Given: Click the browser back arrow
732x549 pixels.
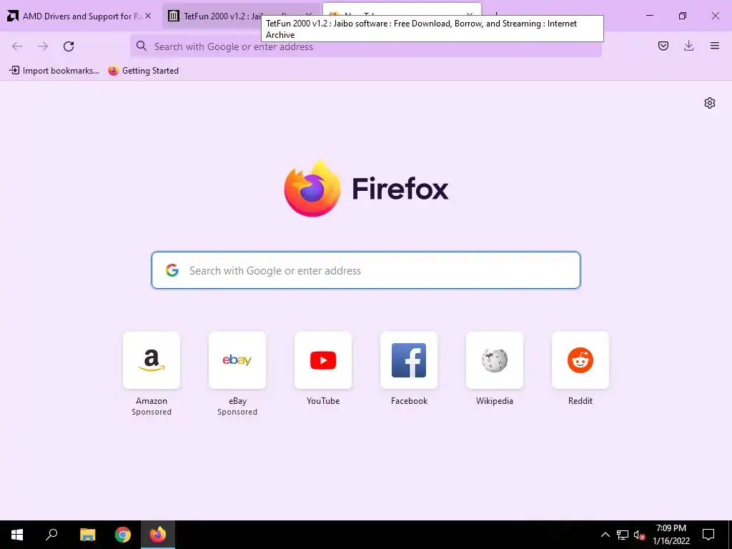Looking at the screenshot, I should coord(17,46).
